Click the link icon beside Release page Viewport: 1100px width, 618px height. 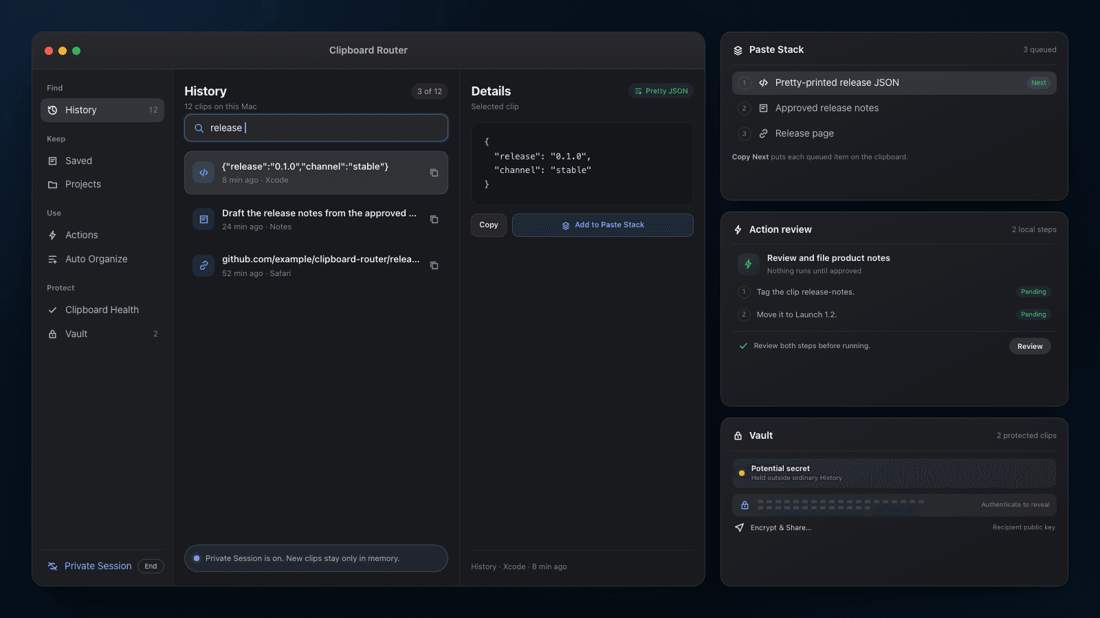tap(763, 134)
